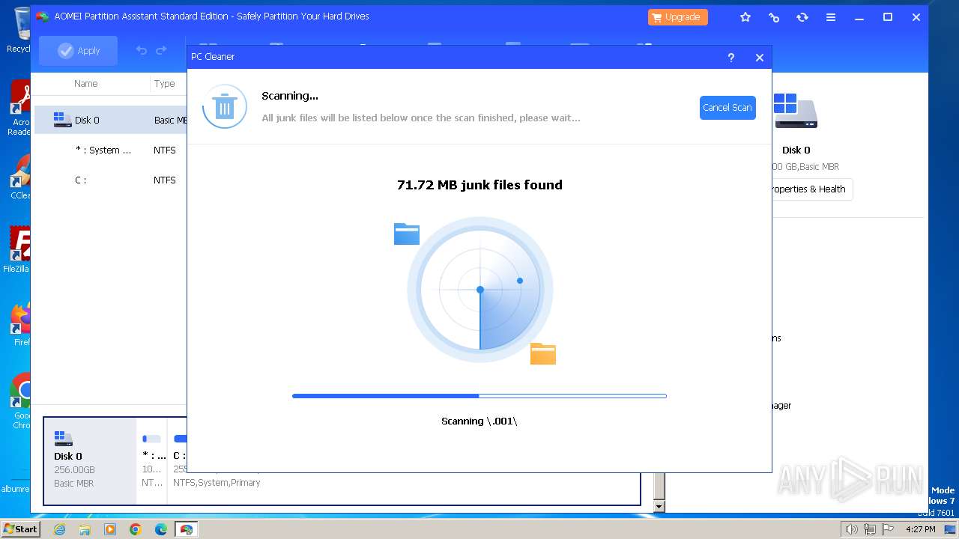
Task: Click the system reserved partition in disk map
Action: [153, 461]
